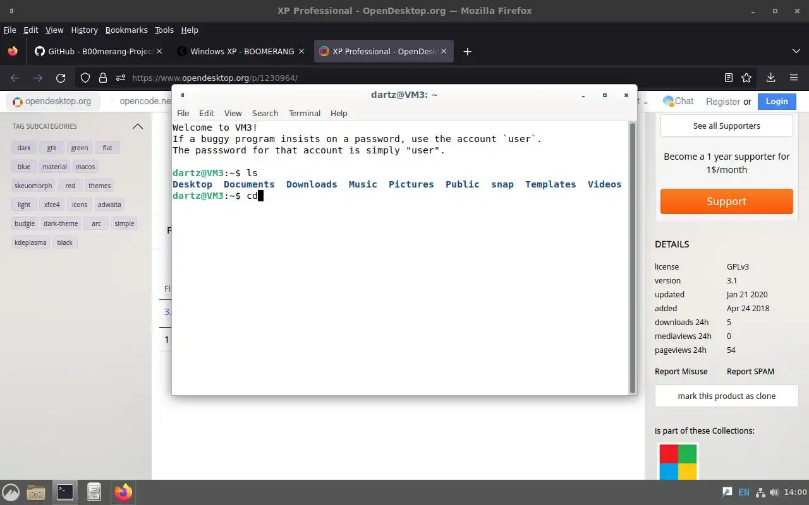Open the terminal File menu
Viewport: 809px width, 505px height.
(183, 113)
